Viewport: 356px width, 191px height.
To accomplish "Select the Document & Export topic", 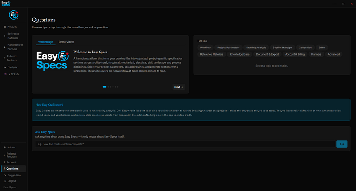I will coord(267,54).
